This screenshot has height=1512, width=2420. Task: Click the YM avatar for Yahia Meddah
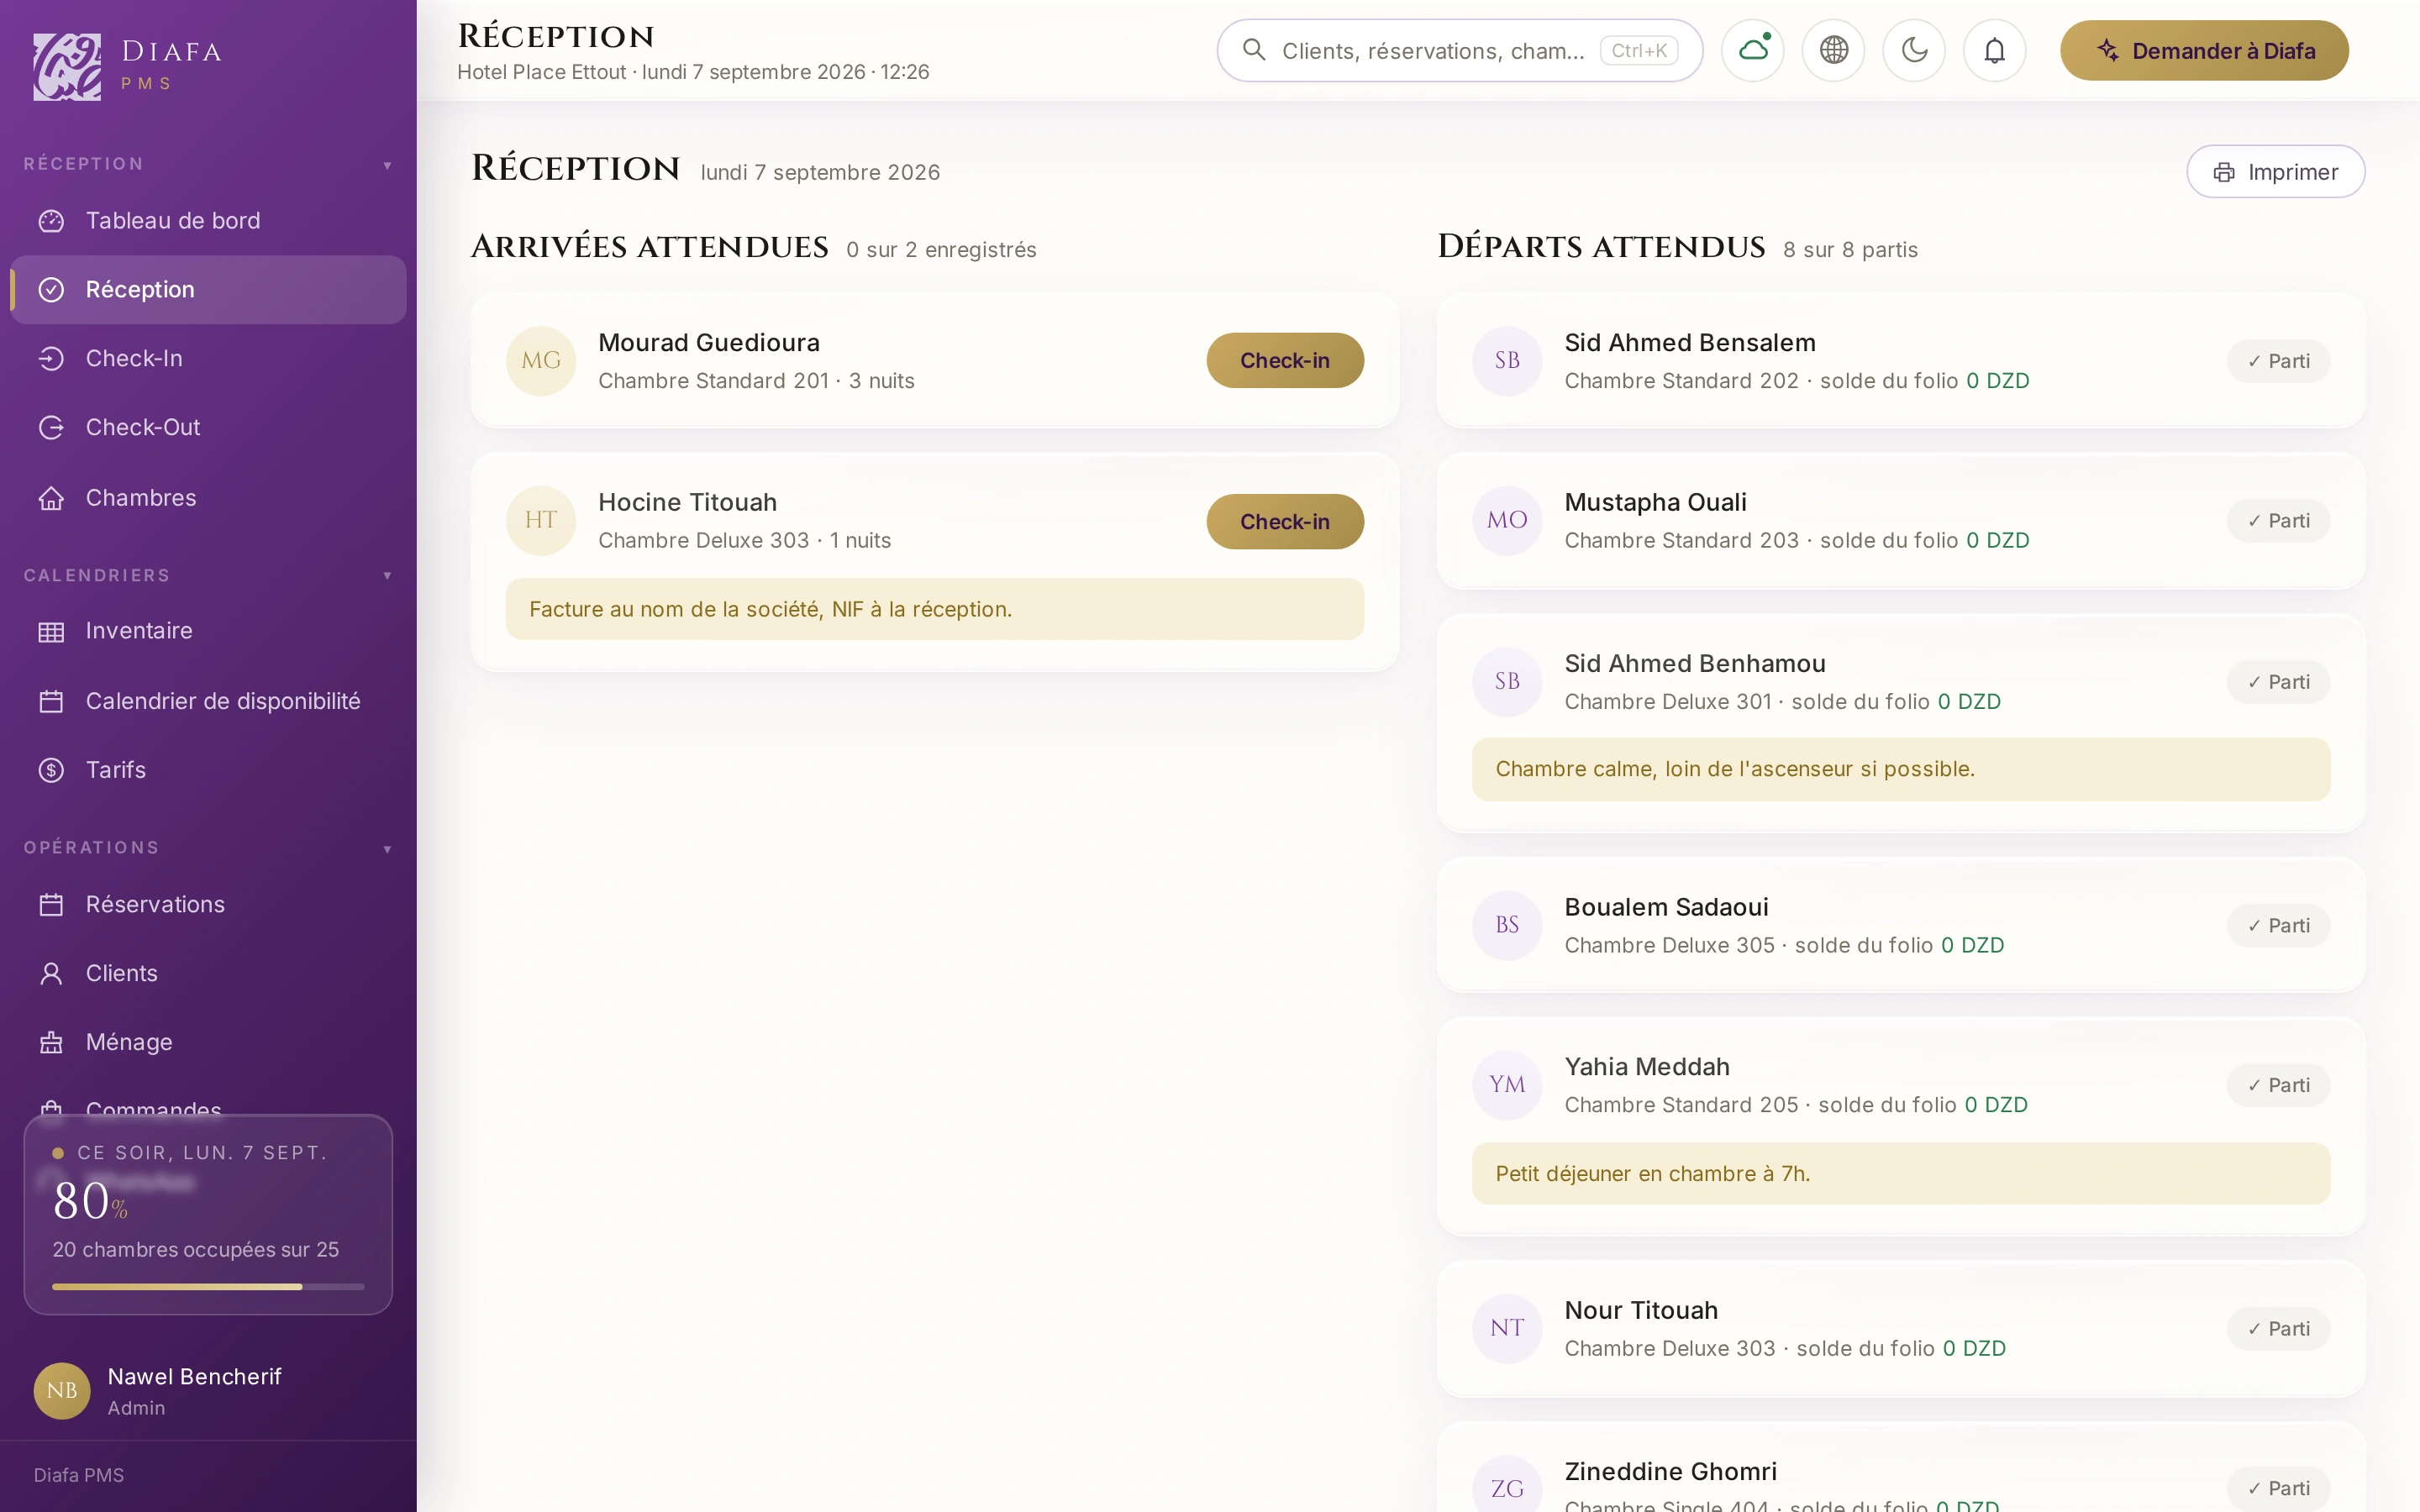coord(1507,1085)
